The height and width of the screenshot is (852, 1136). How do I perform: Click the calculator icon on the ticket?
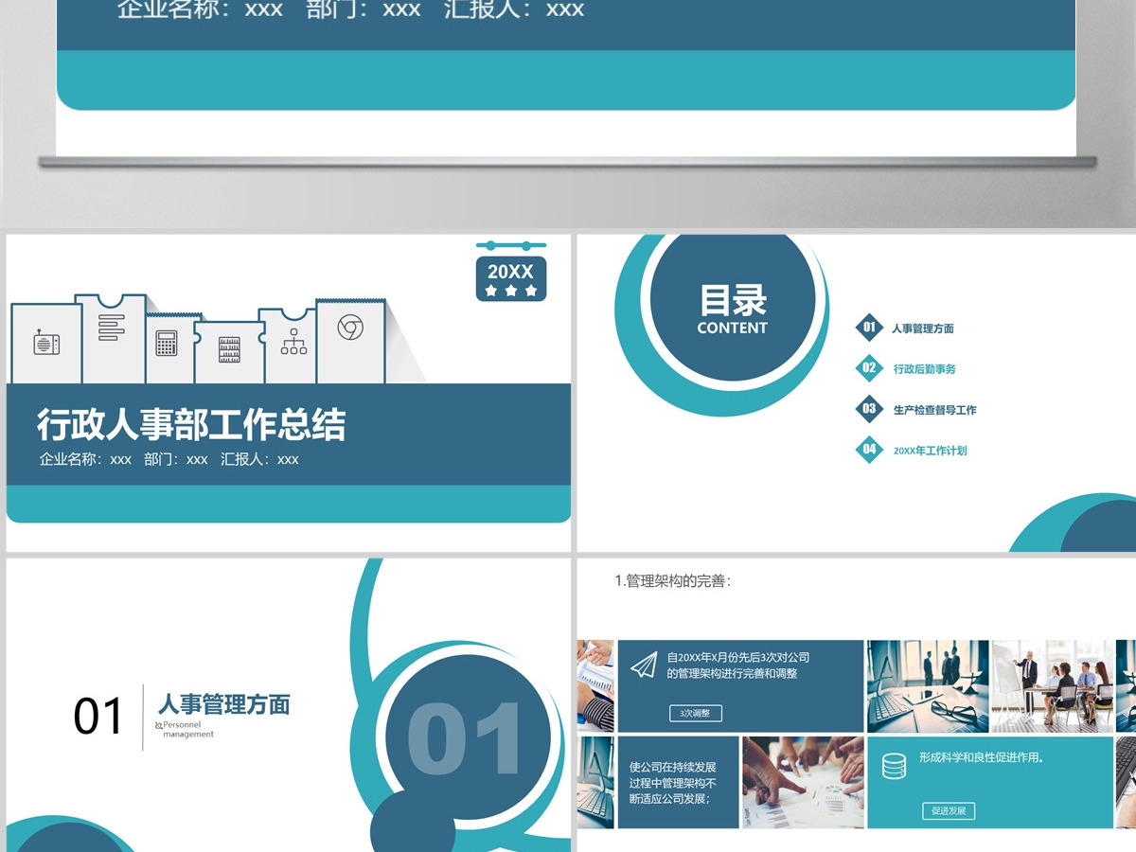click(167, 343)
